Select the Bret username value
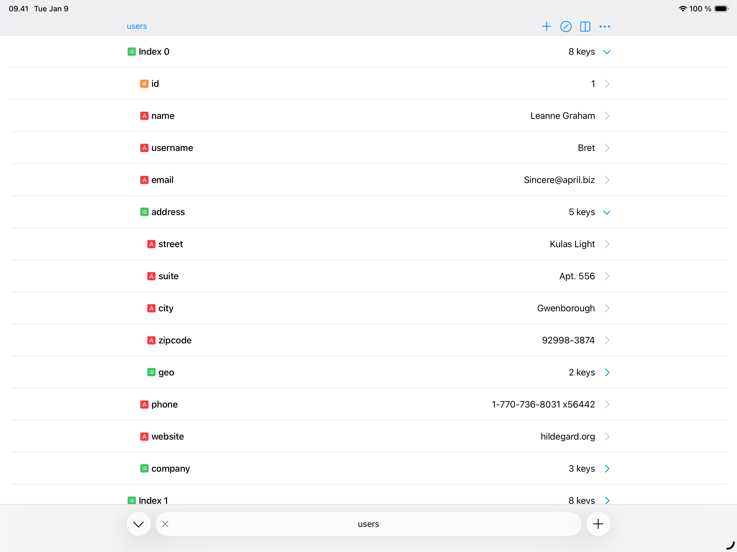The image size is (737, 552). (x=586, y=148)
